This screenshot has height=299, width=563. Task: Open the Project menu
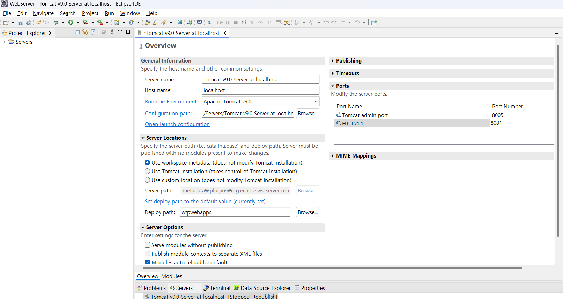coord(90,13)
